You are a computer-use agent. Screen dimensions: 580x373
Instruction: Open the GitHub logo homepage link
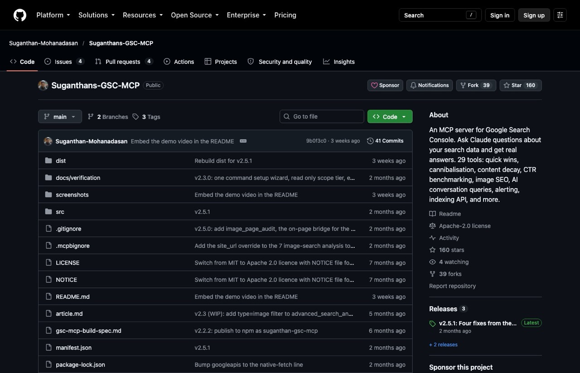(x=20, y=15)
